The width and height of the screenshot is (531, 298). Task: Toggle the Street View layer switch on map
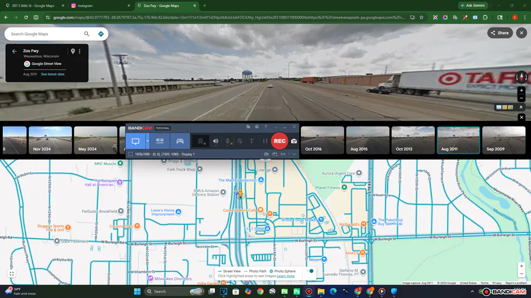310,271
